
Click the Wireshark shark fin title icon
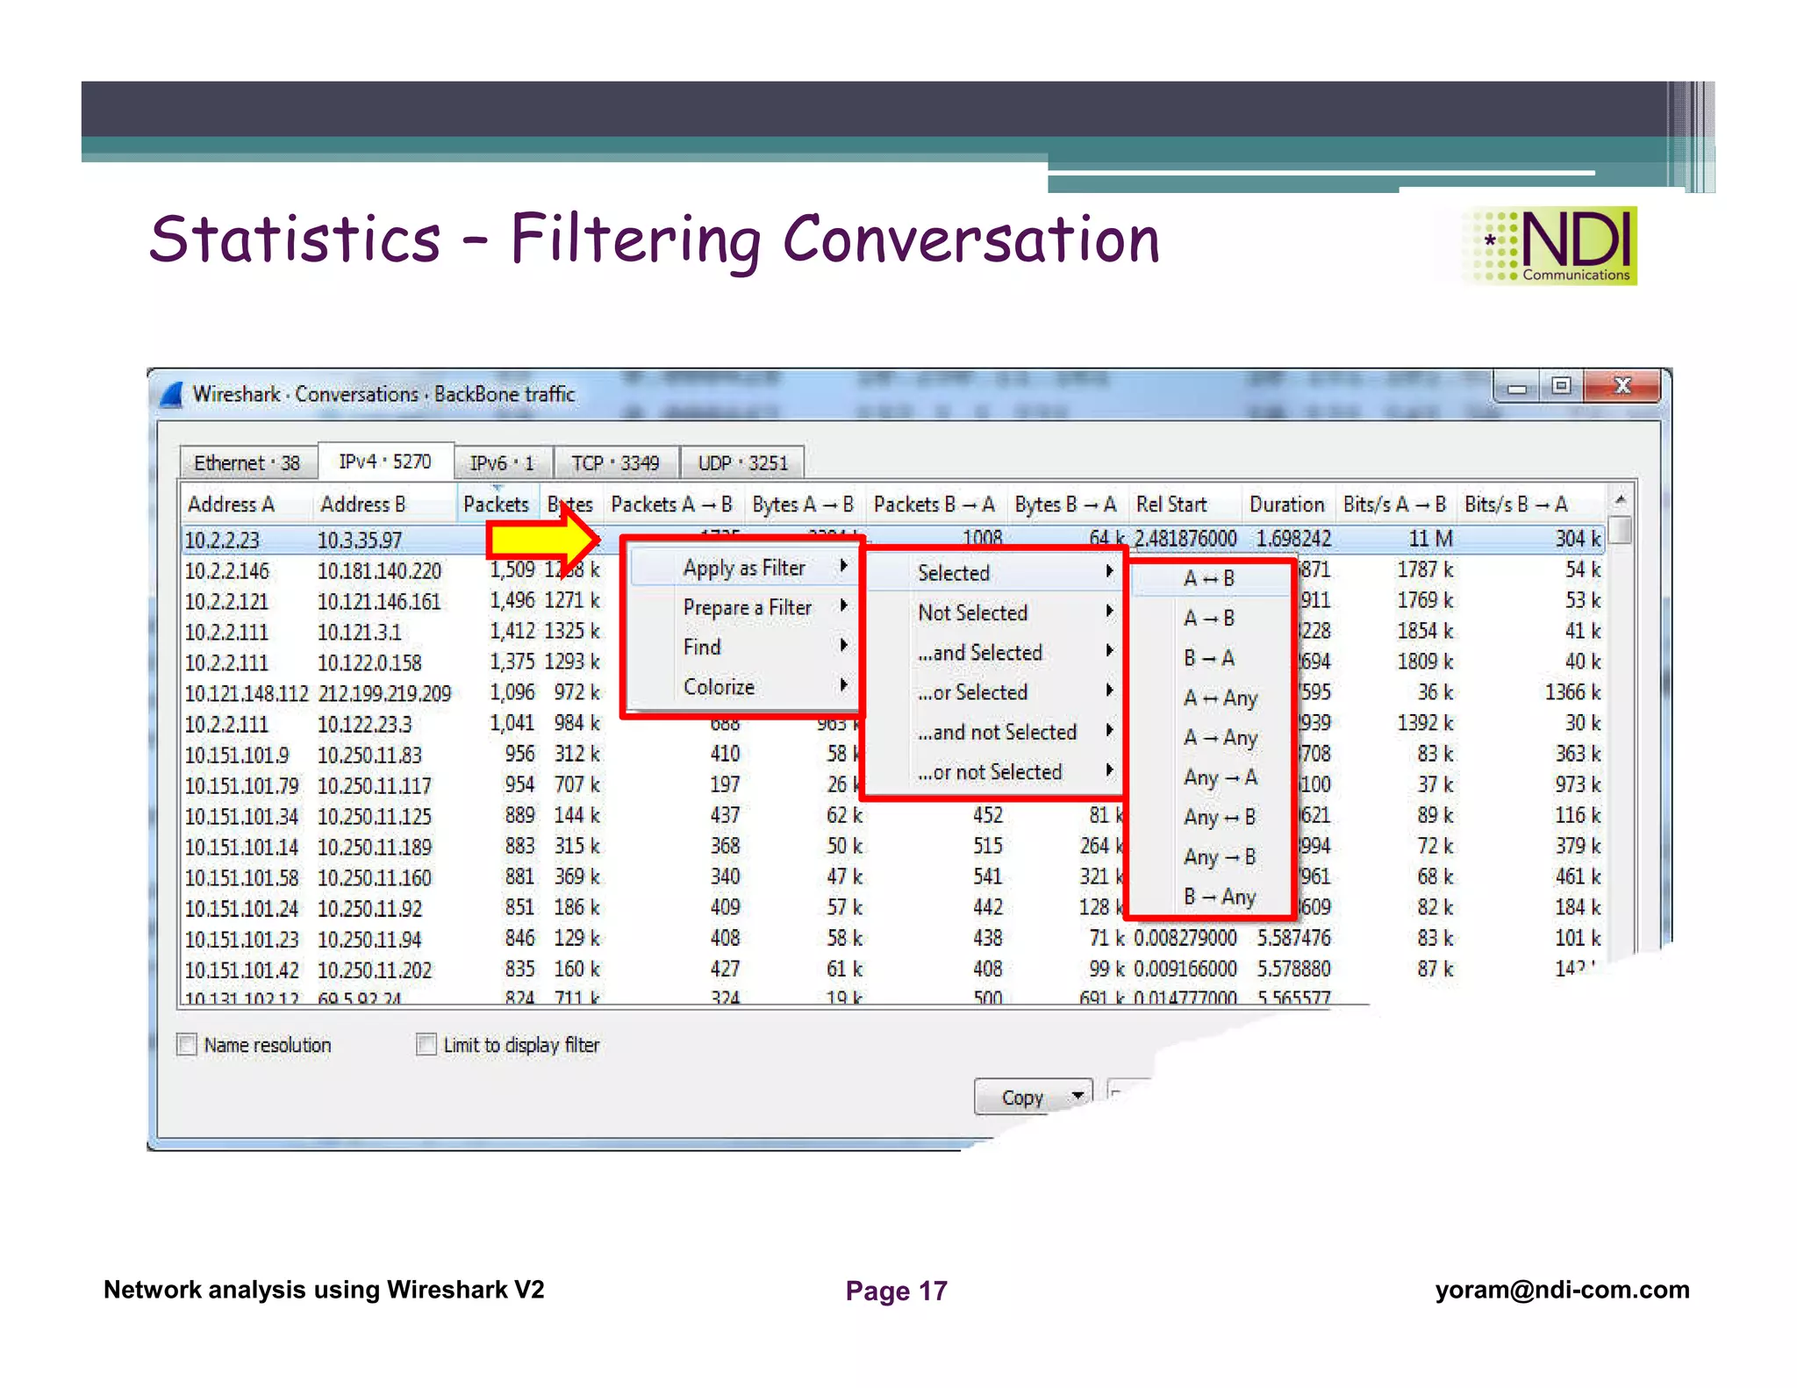point(172,394)
